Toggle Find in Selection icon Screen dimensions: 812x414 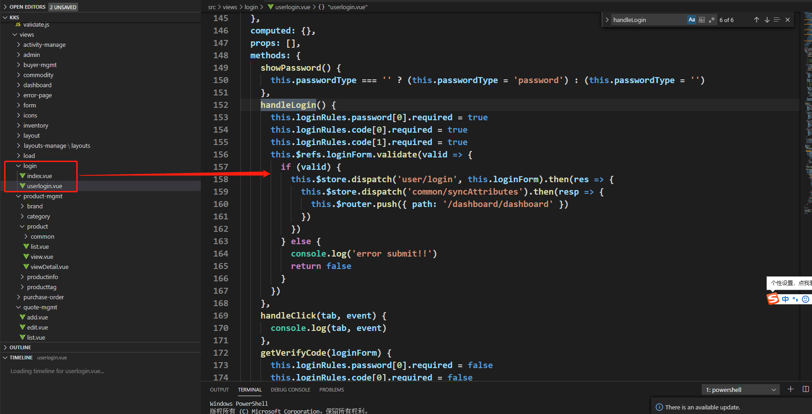(777, 20)
